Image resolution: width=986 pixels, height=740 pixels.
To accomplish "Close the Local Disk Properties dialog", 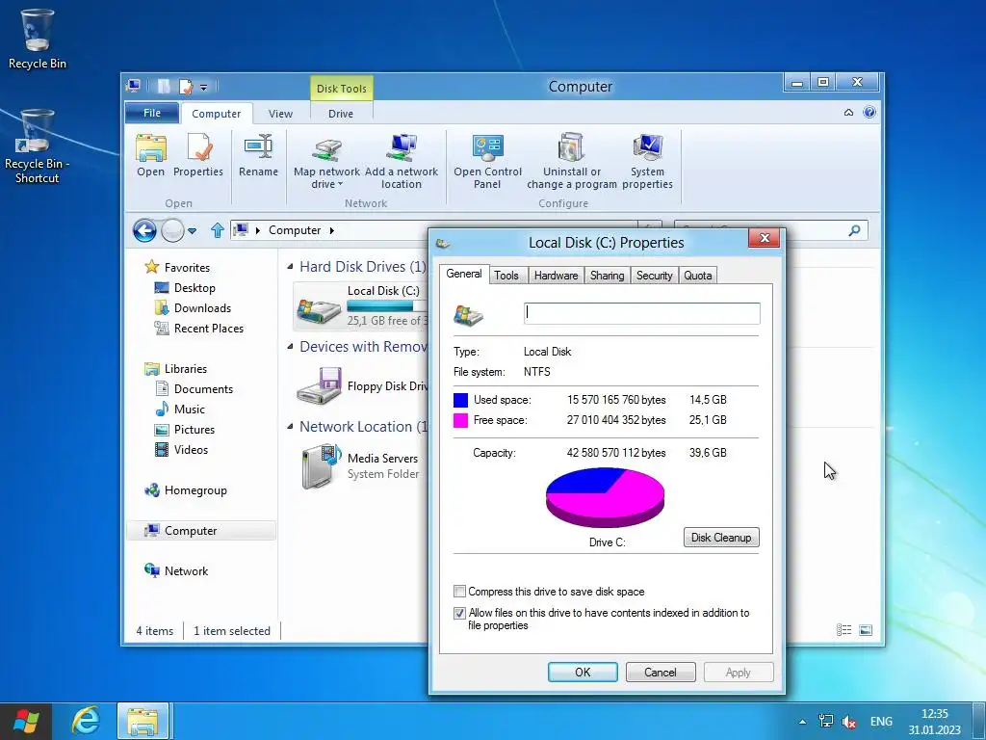I will (764, 238).
